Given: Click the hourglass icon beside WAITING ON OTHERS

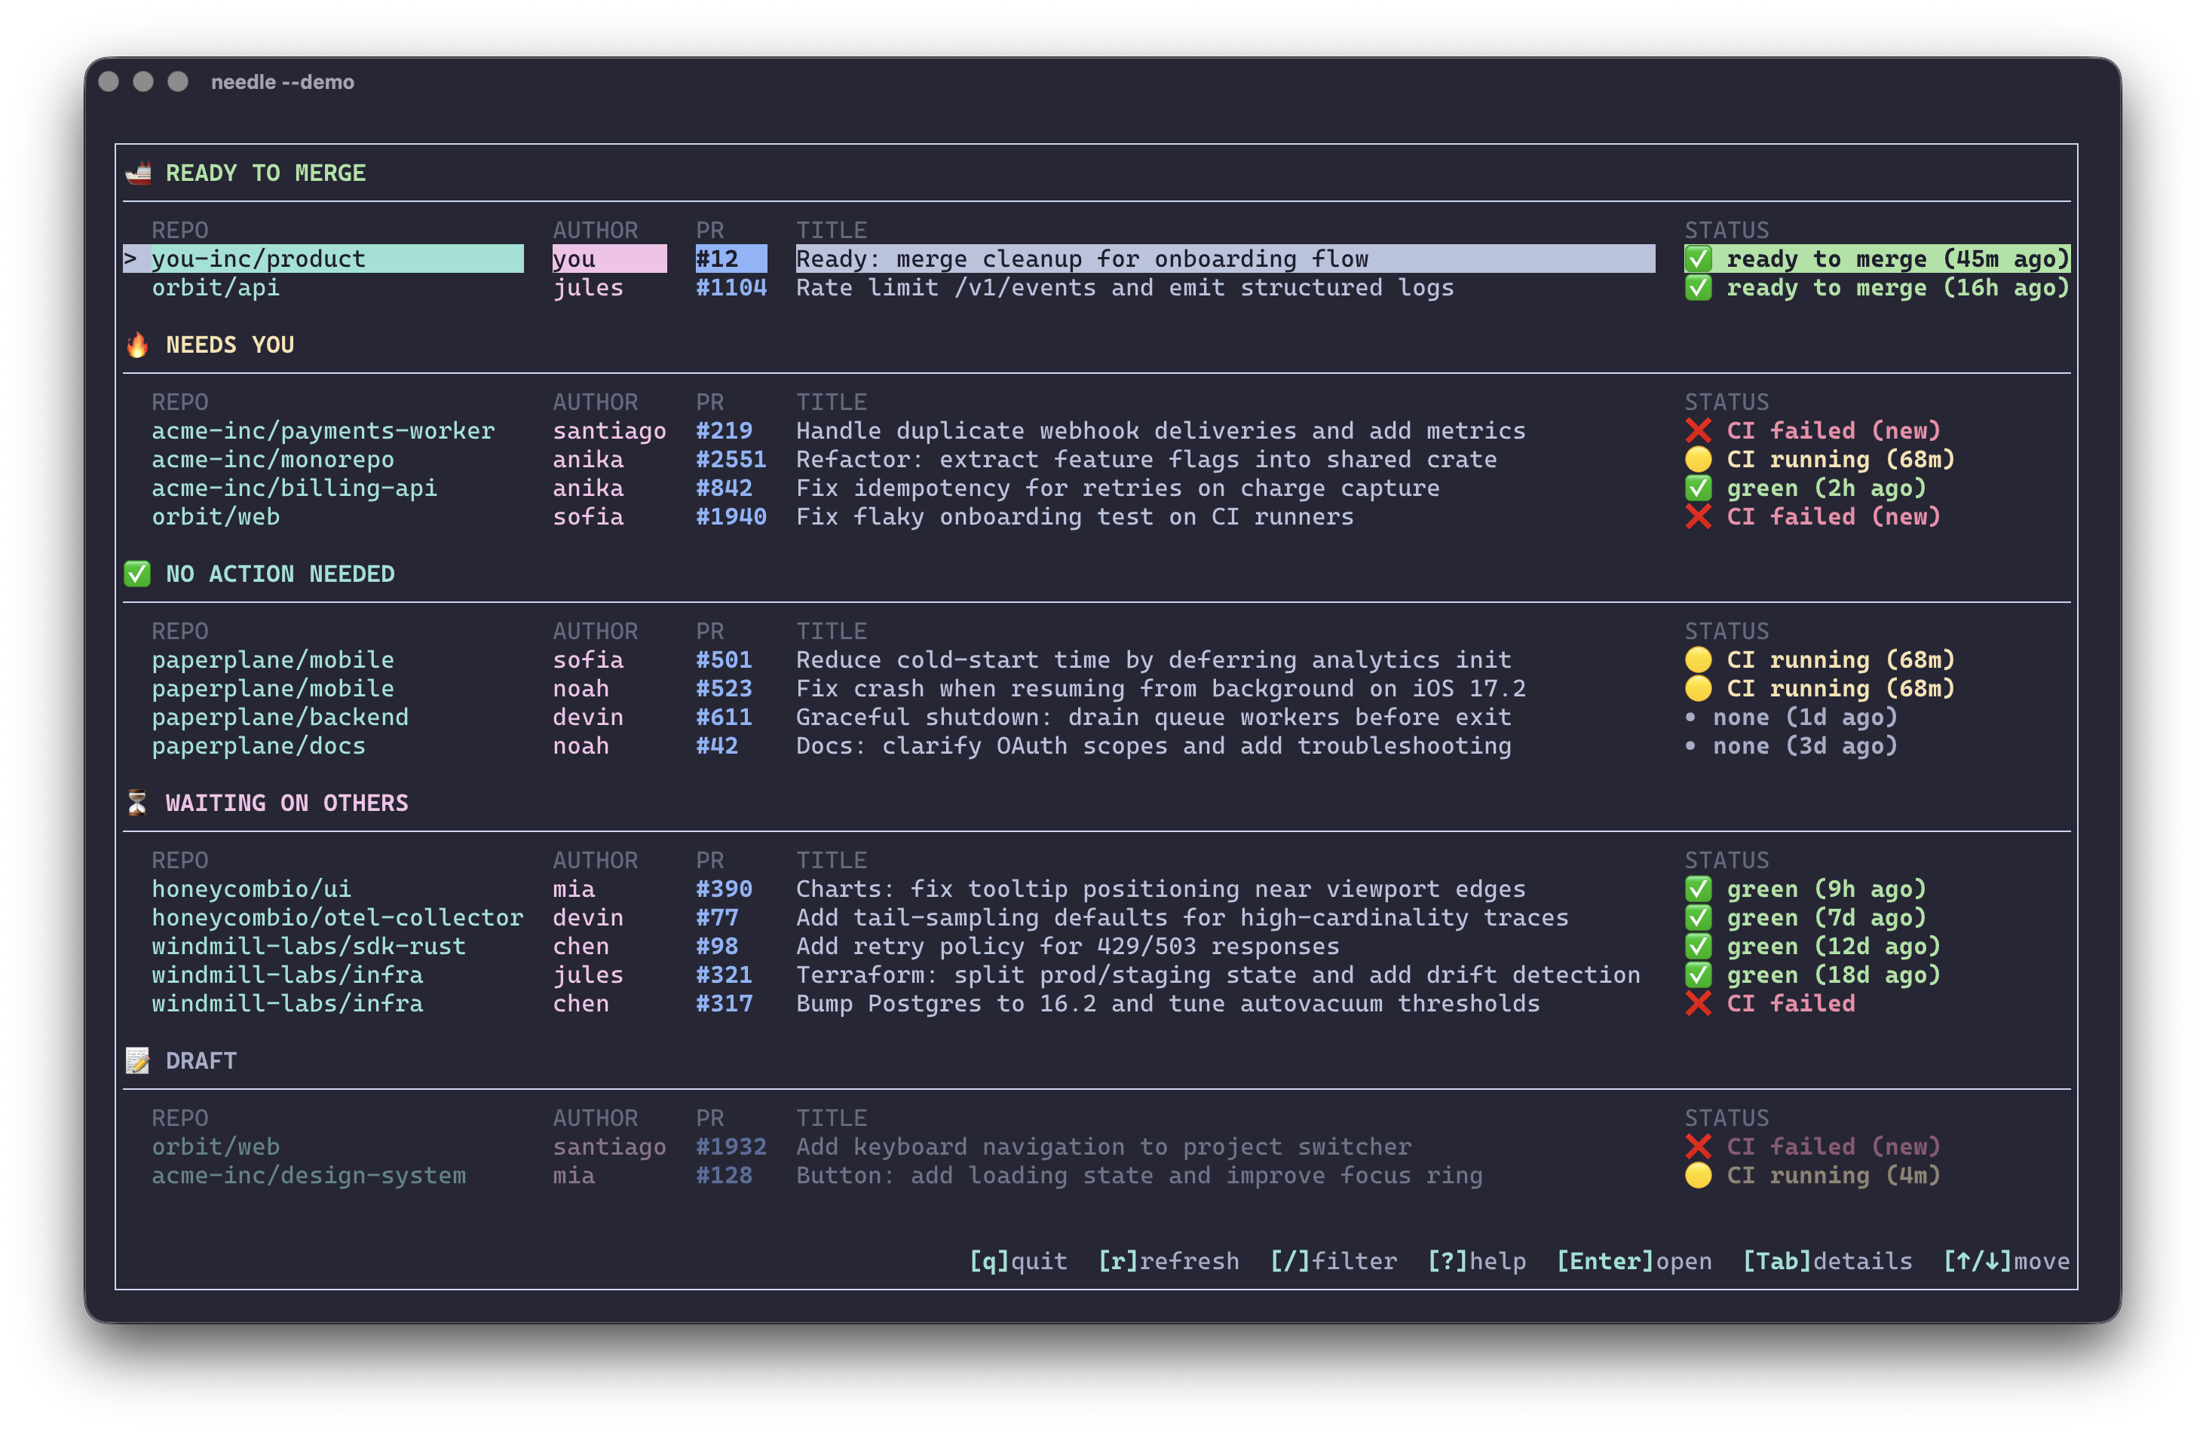Looking at the screenshot, I should [137, 802].
